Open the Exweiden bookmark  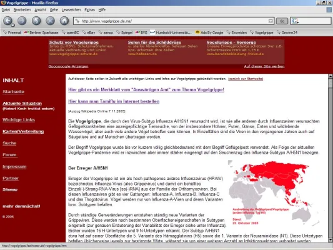[237, 32]
